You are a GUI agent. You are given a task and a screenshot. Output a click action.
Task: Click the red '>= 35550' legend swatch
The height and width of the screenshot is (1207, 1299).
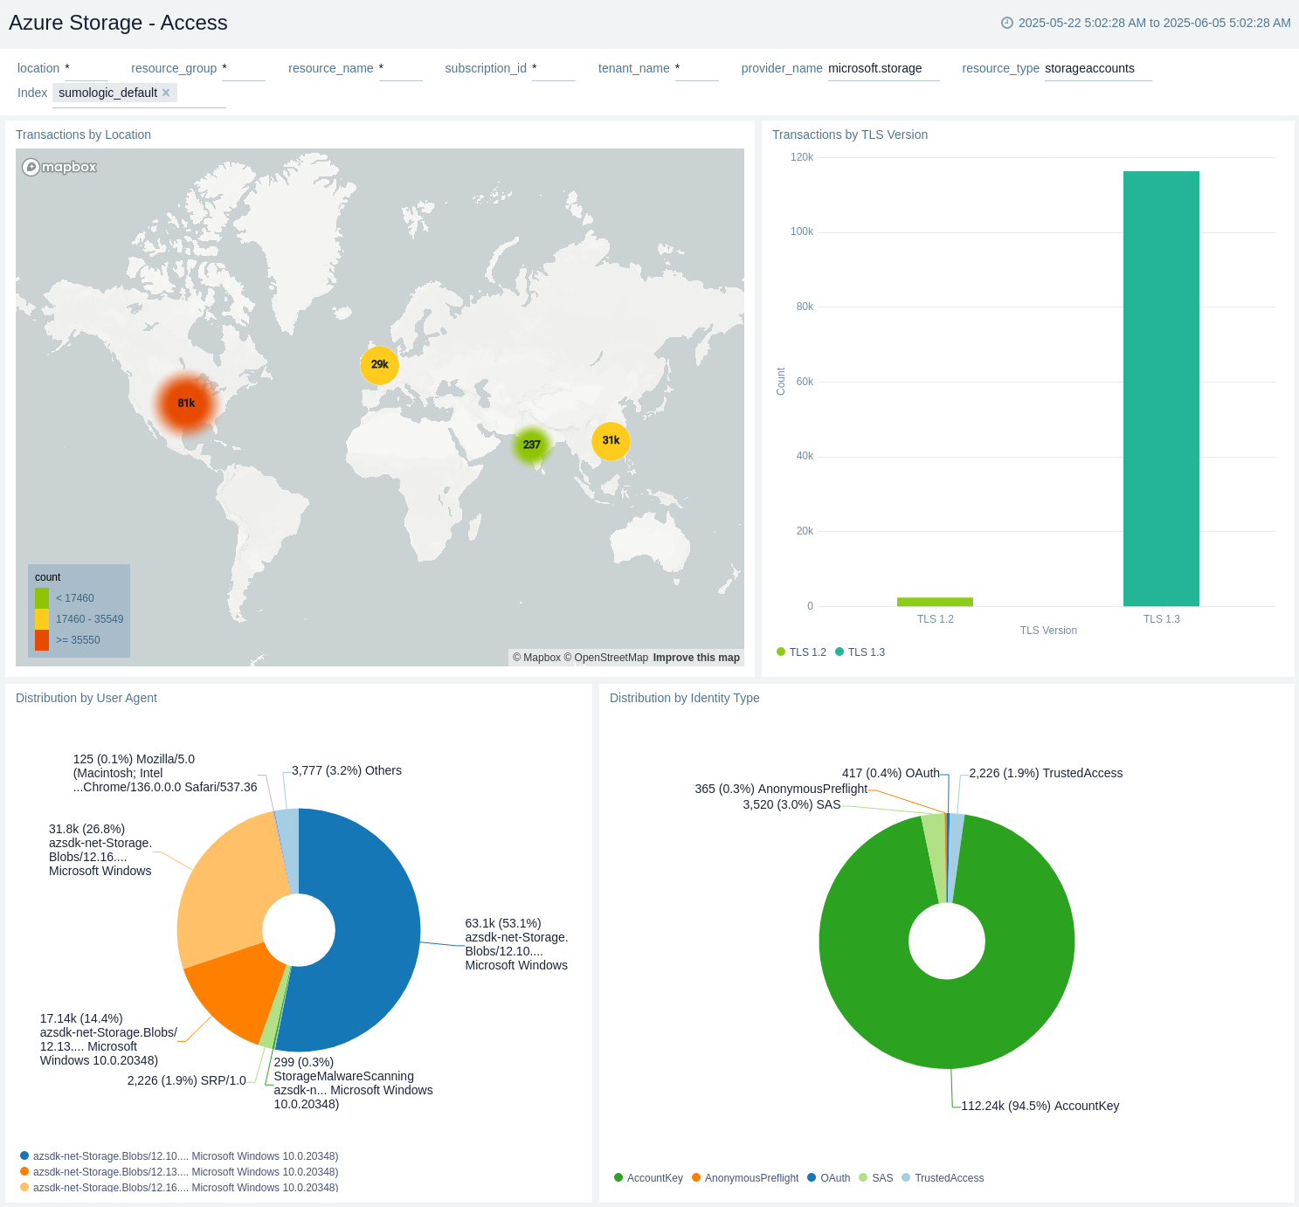pos(42,640)
